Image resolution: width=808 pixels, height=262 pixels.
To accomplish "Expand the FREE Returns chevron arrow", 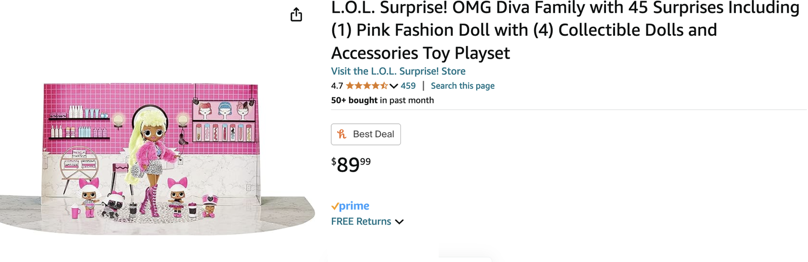I will point(399,222).
